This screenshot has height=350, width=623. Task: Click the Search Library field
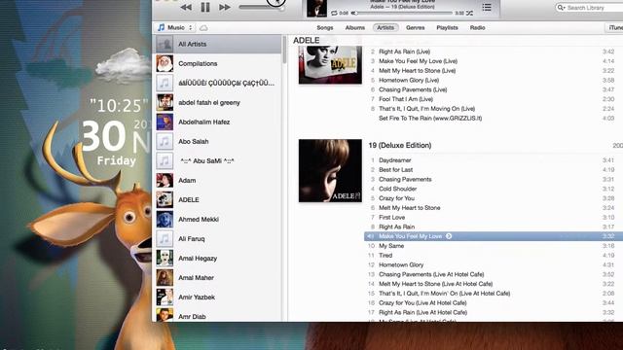(x=589, y=8)
